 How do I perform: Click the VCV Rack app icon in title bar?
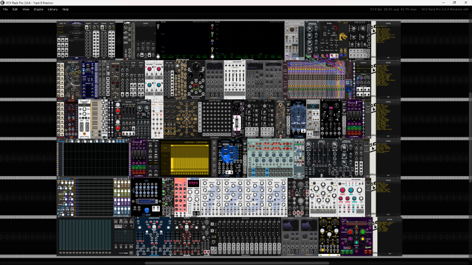click(x=2, y=2)
